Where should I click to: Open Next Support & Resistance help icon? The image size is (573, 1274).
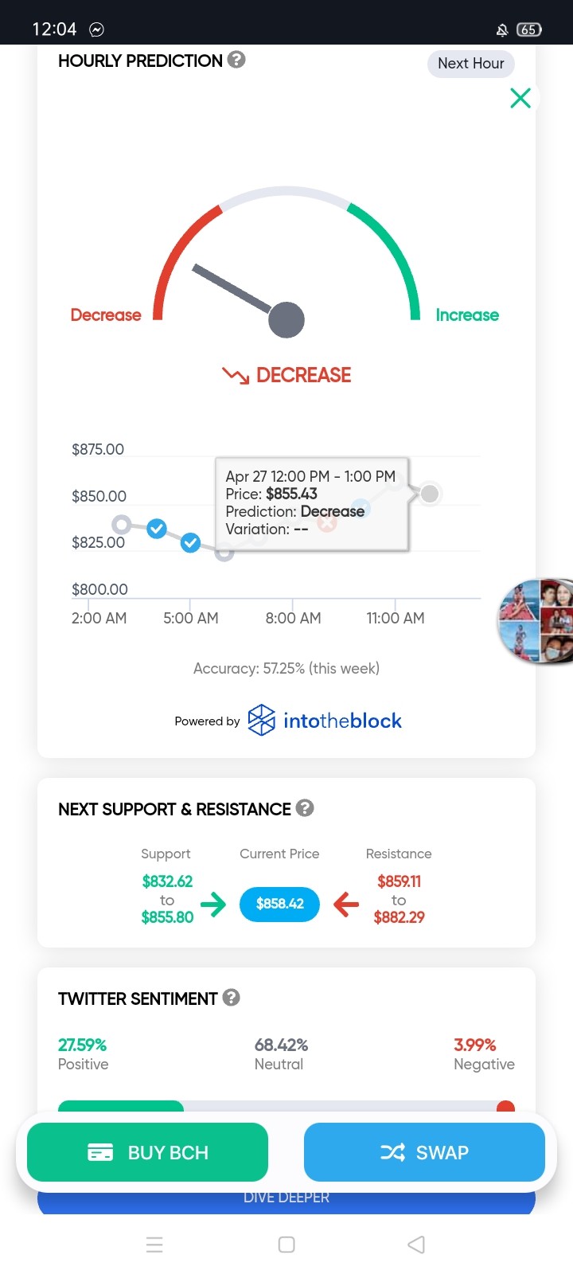(x=305, y=808)
